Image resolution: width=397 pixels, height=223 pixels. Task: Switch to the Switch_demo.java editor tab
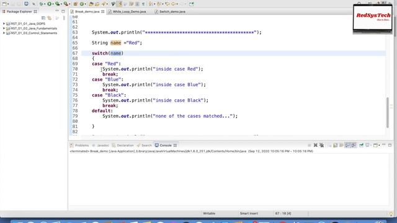(x=172, y=12)
